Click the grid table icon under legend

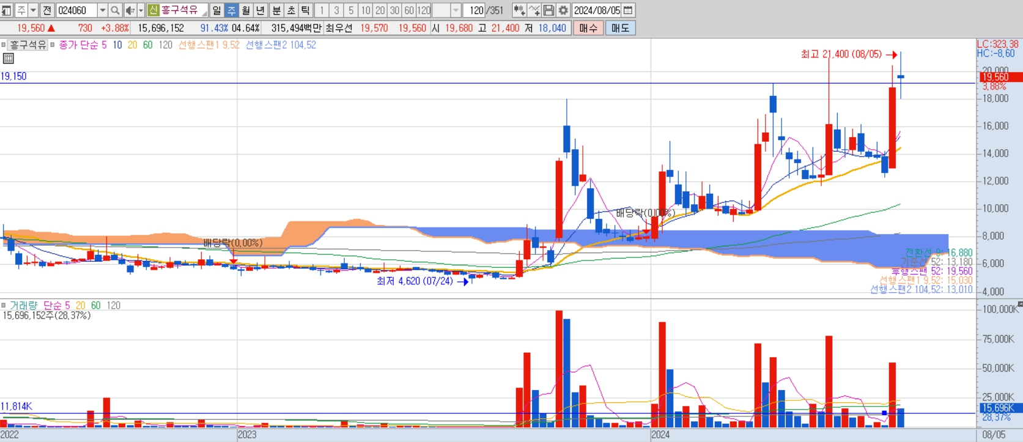[x=9, y=59]
